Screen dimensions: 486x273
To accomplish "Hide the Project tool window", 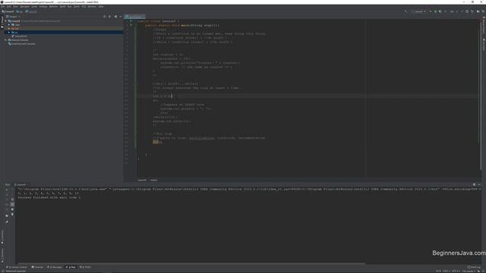I will click(121, 17).
